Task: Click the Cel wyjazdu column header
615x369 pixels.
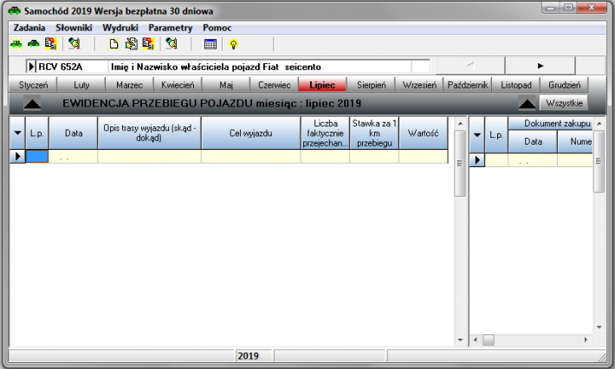Action: (x=250, y=133)
